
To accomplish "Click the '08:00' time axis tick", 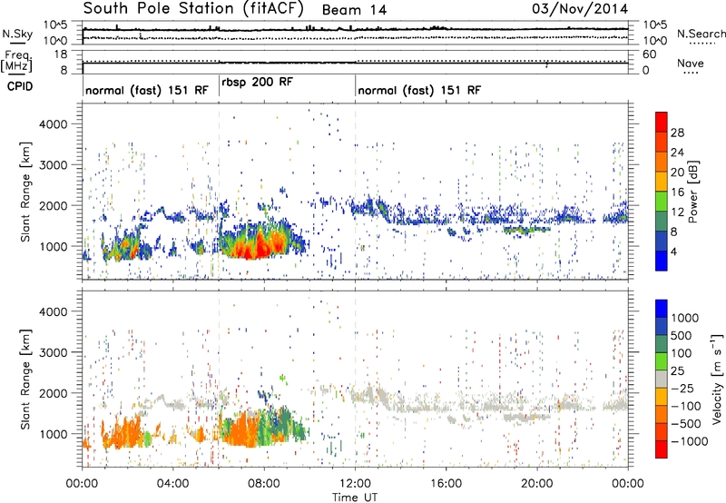I will tap(264, 484).
